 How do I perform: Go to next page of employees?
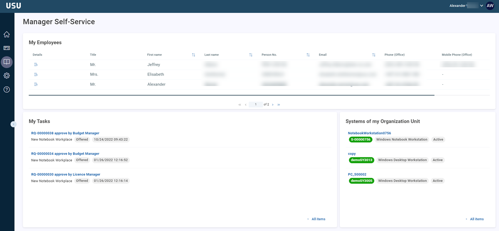[273, 105]
